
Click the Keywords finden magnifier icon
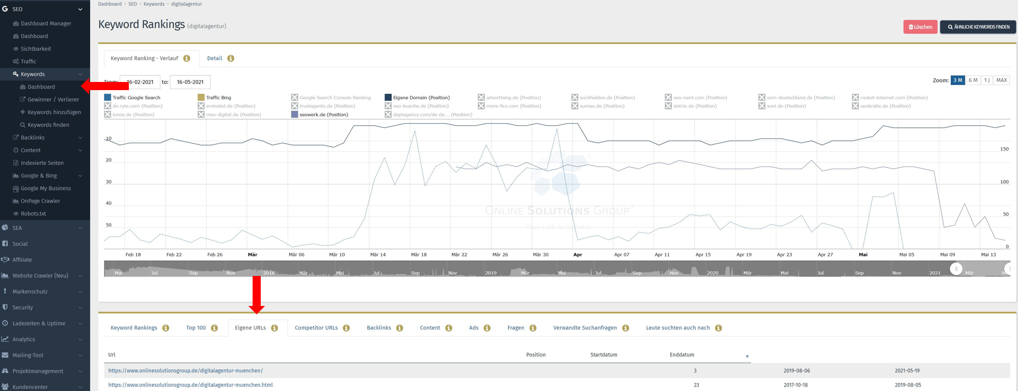22,125
